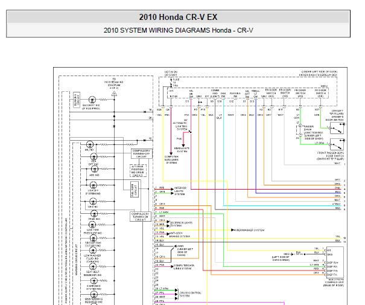Image resolution: width=365 pixels, height=305 pixels.
Task: Select the Compulsory Turning-On Circuit box
Action: (141, 216)
